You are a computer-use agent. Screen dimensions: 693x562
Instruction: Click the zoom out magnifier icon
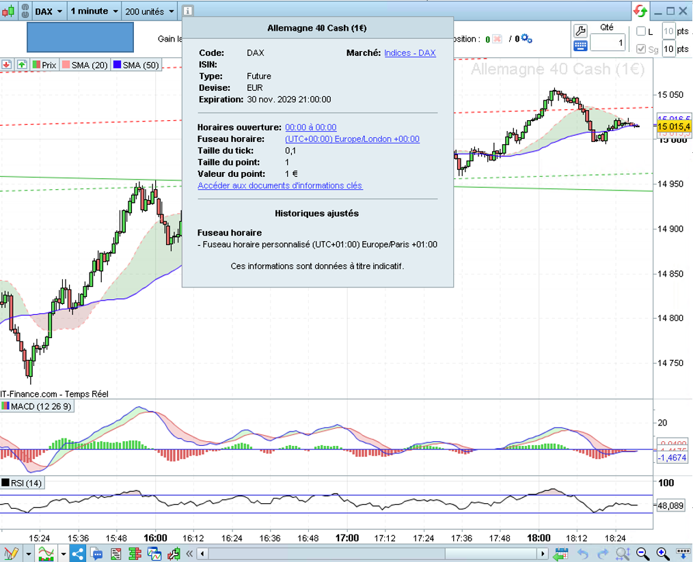(x=642, y=553)
